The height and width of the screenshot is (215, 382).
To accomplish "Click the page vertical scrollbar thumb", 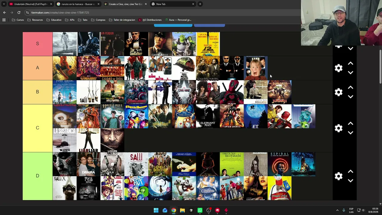I will pyautogui.click(x=380, y=67).
